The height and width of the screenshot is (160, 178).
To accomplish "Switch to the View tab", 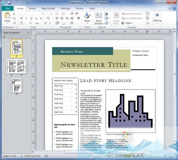I will point(92,9).
